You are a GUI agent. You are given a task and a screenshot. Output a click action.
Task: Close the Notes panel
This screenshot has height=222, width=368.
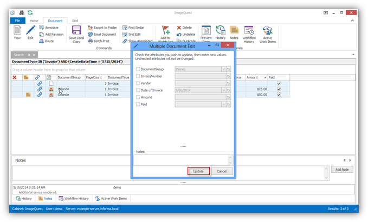350,160
